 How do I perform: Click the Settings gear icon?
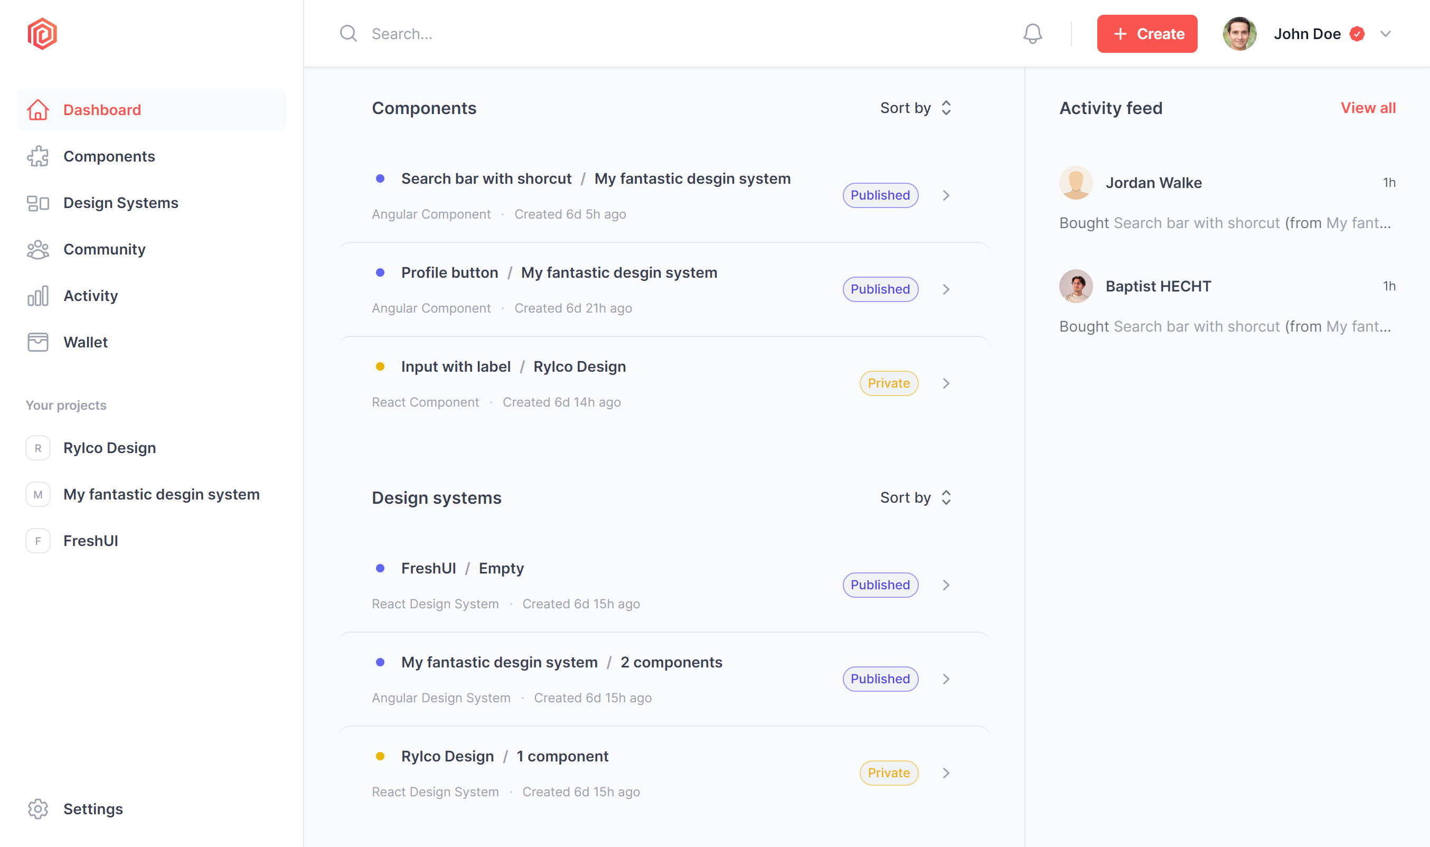tap(37, 808)
